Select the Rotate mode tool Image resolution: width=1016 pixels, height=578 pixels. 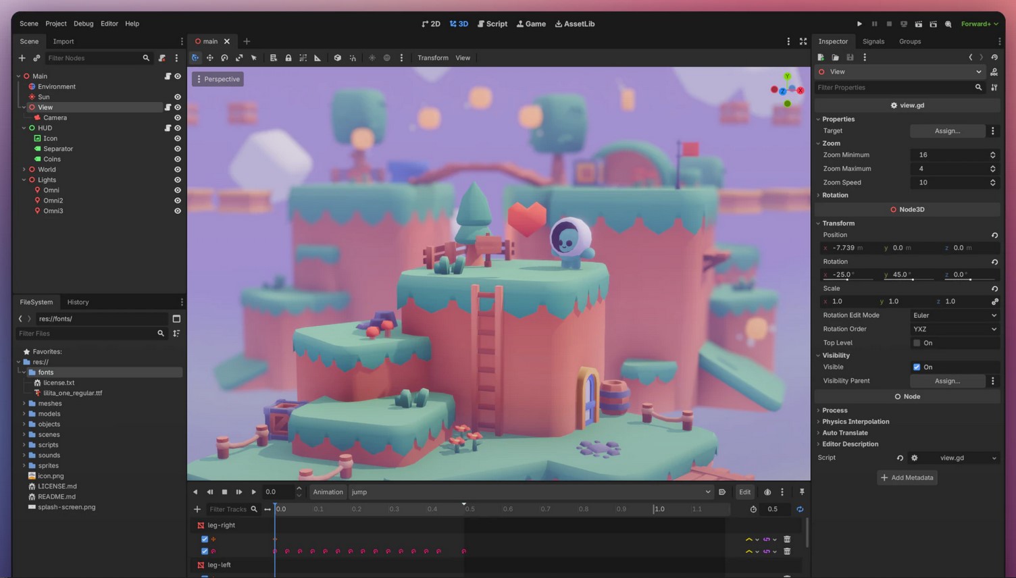[x=224, y=58]
